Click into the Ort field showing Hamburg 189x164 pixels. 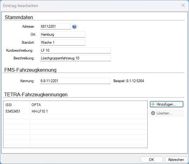[63, 34]
